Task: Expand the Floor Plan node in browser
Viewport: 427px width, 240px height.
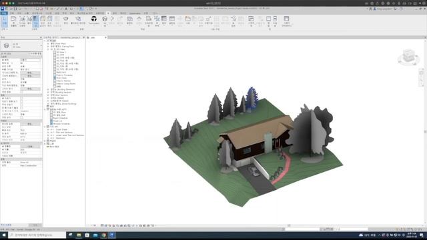Action: point(48,43)
